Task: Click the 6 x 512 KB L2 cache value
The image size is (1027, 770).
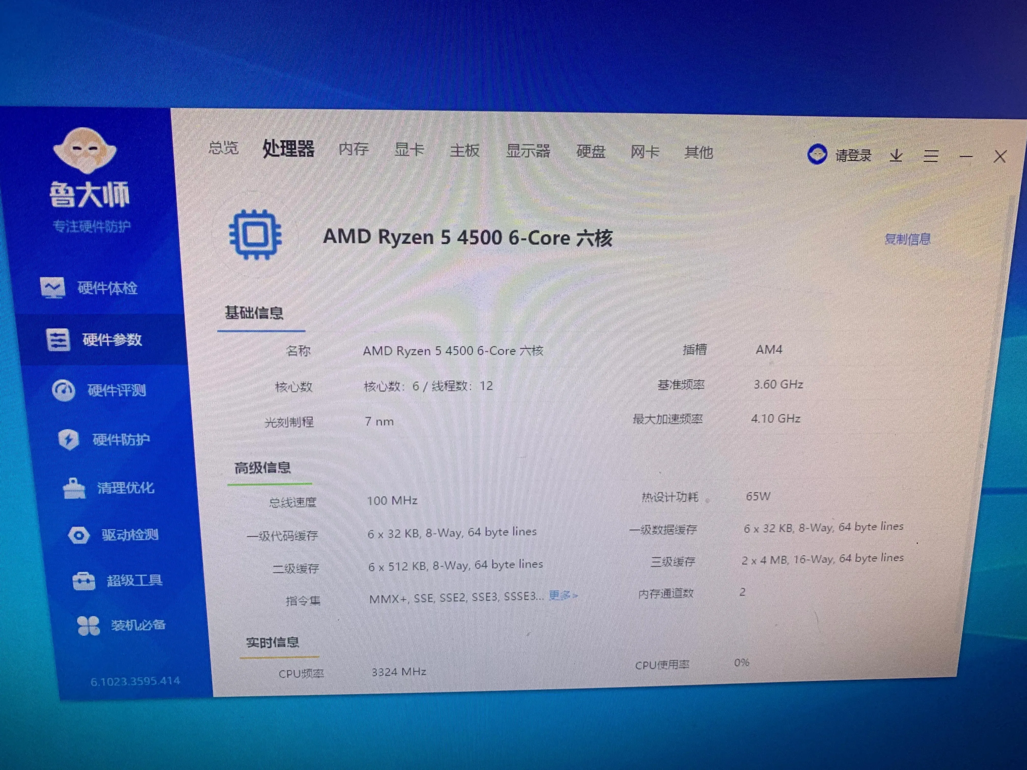Action: coord(455,565)
